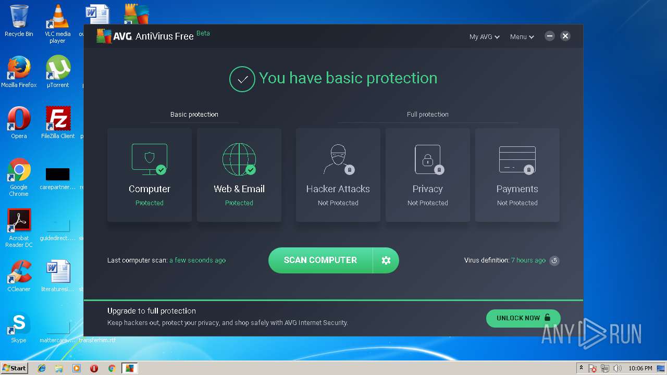667x375 pixels.
Task: Click the Unlock Now button
Action: click(x=523, y=318)
